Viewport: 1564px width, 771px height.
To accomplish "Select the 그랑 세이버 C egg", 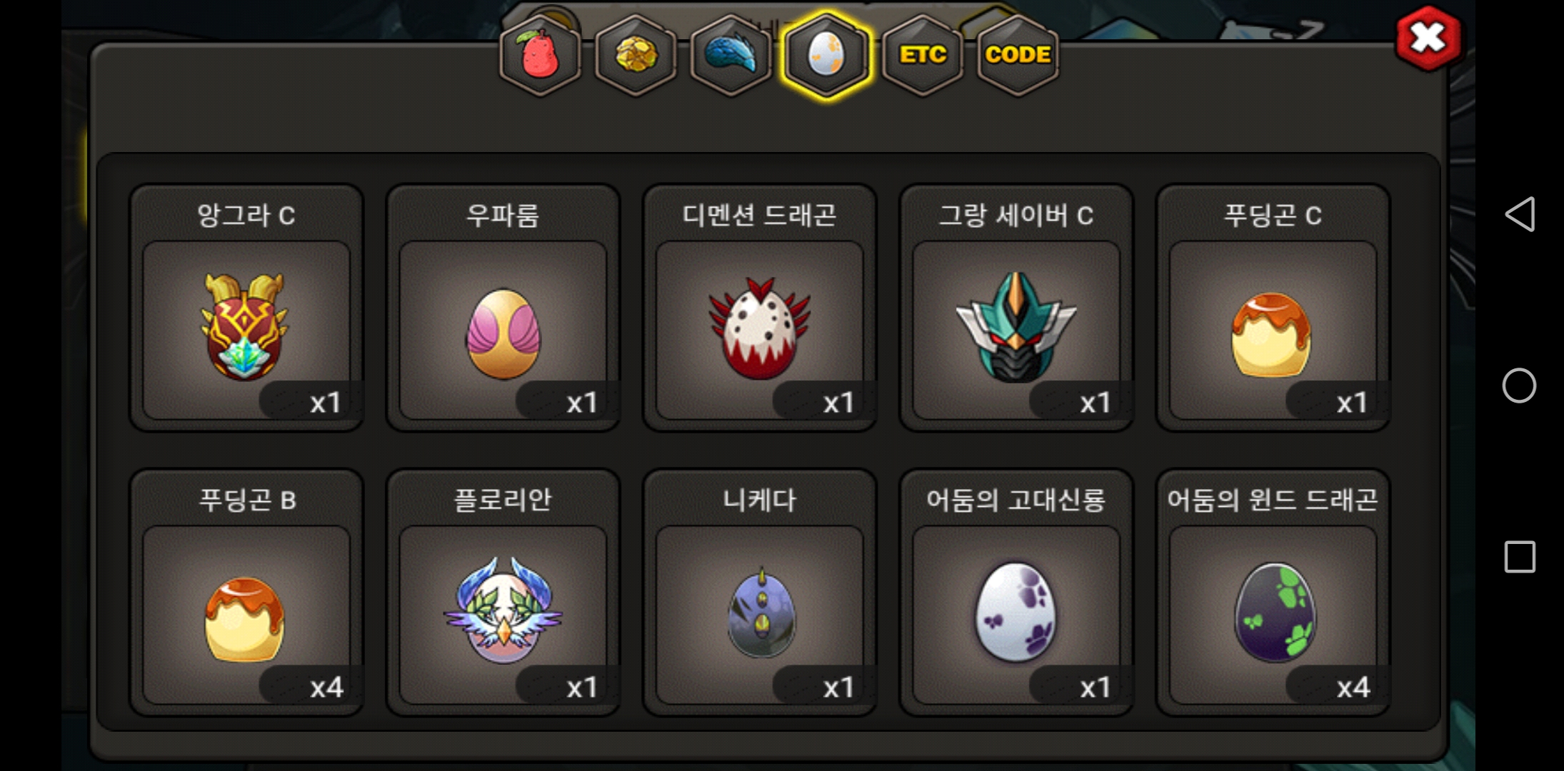I will pos(1016,308).
